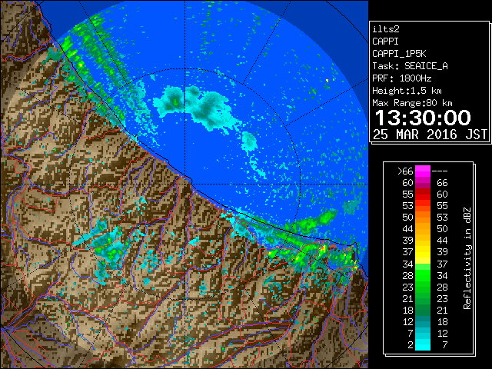Click the 'Task: SEAICE_A' line

coord(410,66)
